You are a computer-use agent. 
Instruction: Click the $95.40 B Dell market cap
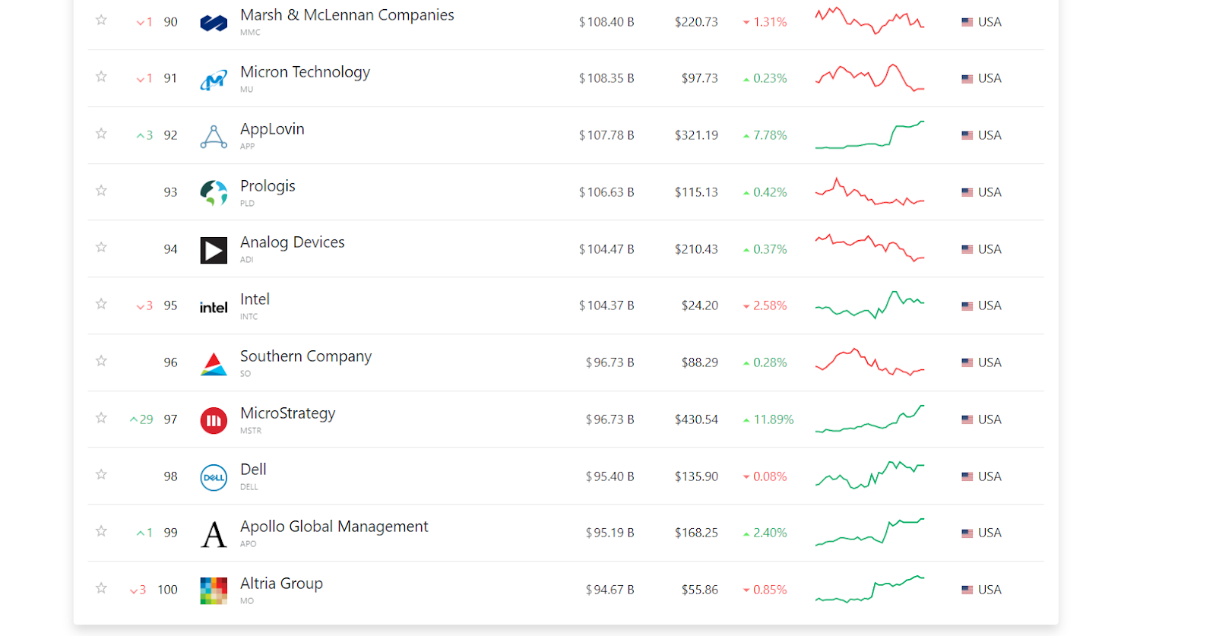610,476
